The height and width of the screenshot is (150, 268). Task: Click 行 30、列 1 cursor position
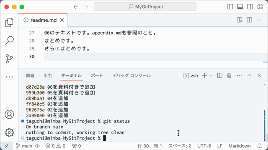[149, 146]
